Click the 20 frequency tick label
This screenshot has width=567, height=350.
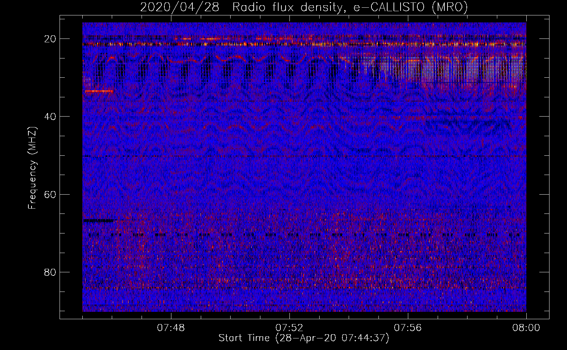50,39
